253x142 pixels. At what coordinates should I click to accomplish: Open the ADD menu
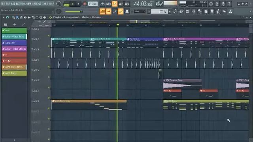pos(13,4)
